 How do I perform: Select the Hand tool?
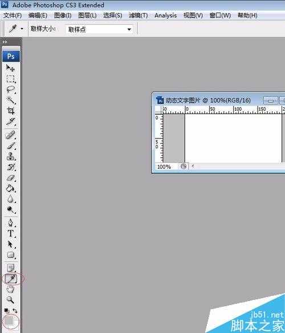[x=10, y=289]
